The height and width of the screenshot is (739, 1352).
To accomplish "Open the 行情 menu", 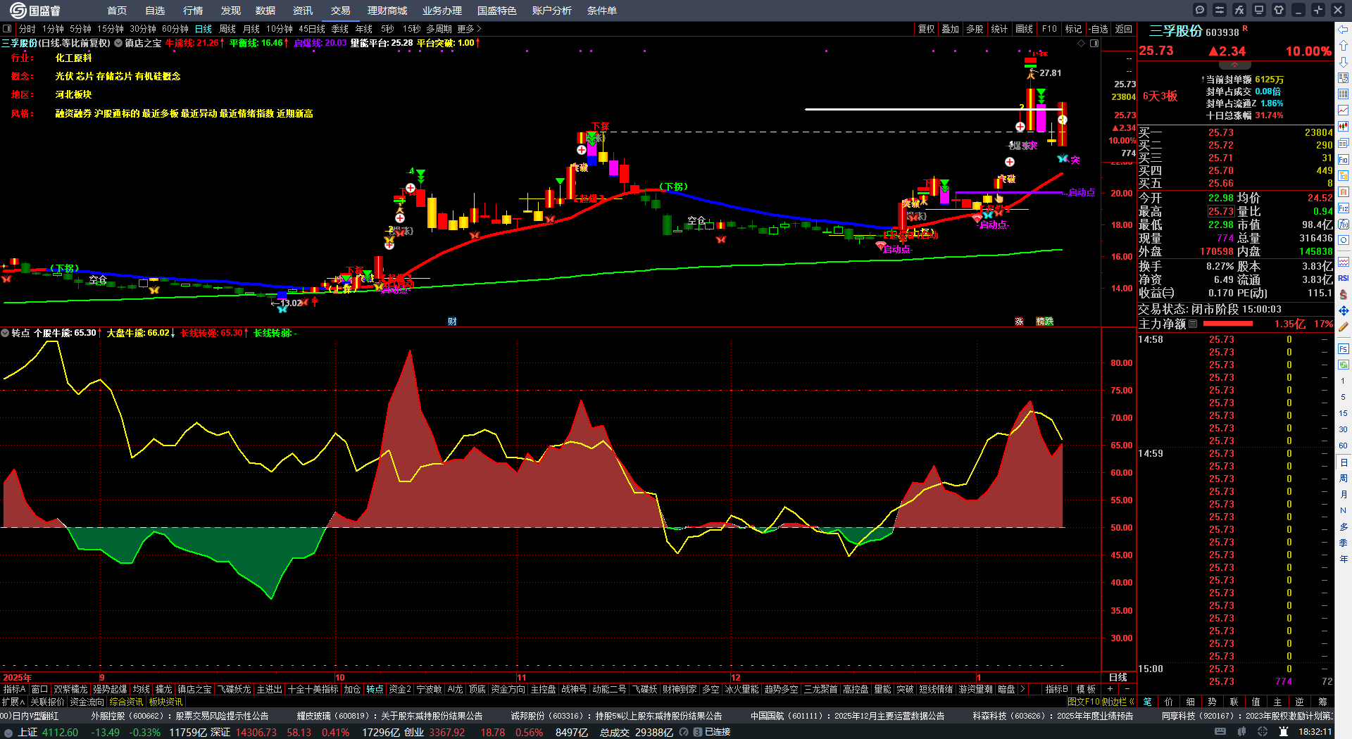I will 193,11.
